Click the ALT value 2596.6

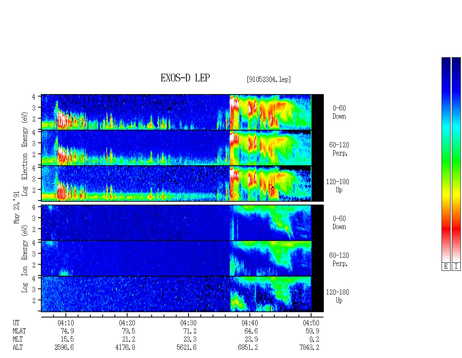pos(64,347)
